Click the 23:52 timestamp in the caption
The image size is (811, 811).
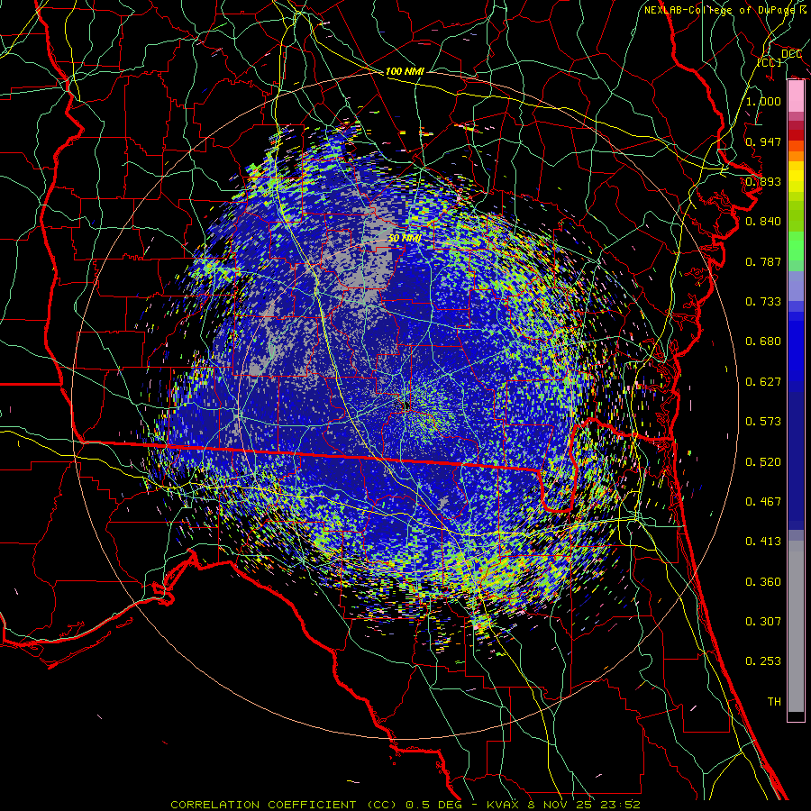point(620,805)
